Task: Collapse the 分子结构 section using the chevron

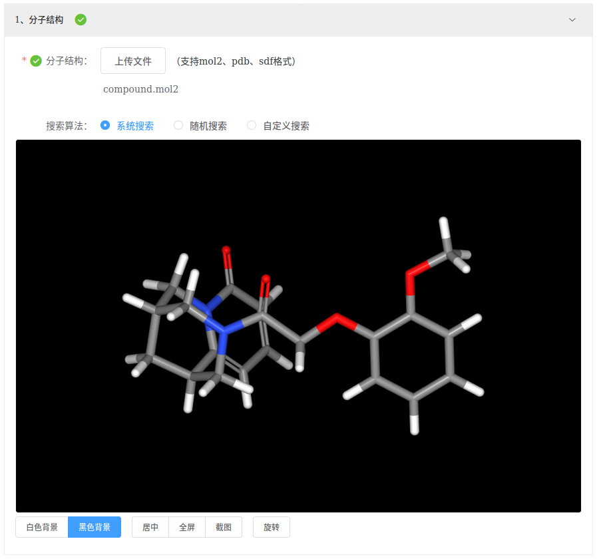Action: (x=572, y=20)
